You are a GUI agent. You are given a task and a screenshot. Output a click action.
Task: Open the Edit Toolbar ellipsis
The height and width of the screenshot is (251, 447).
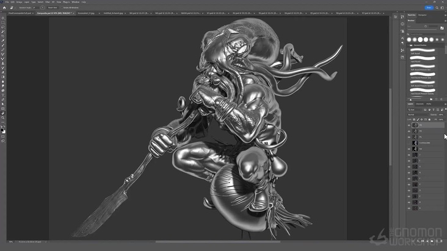[x=3, y=122]
